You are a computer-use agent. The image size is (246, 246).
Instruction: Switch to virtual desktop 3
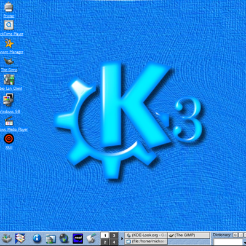[114, 236]
